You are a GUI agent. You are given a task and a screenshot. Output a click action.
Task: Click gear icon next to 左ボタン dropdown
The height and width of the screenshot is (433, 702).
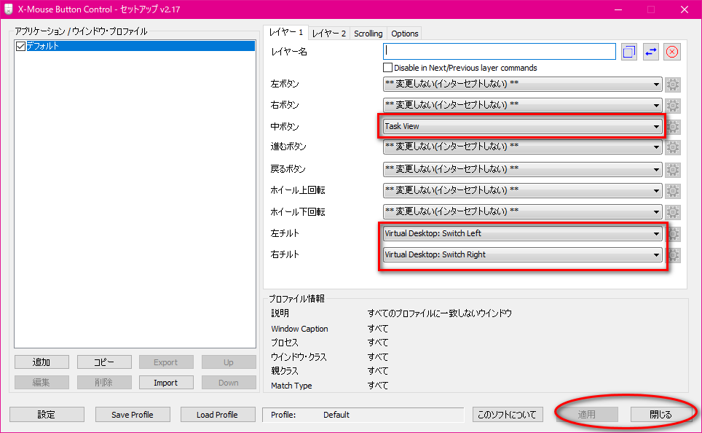[673, 84]
